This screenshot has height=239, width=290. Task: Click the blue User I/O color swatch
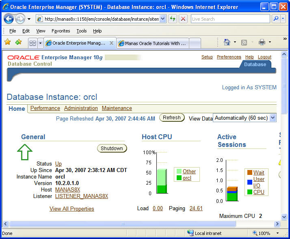250,182
